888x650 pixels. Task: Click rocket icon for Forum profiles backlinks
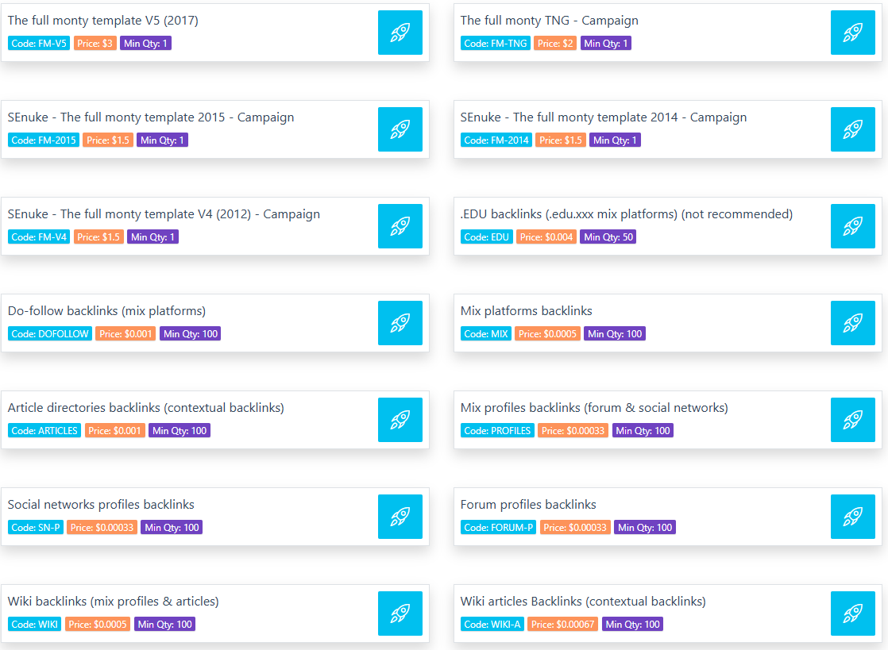tap(852, 516)
